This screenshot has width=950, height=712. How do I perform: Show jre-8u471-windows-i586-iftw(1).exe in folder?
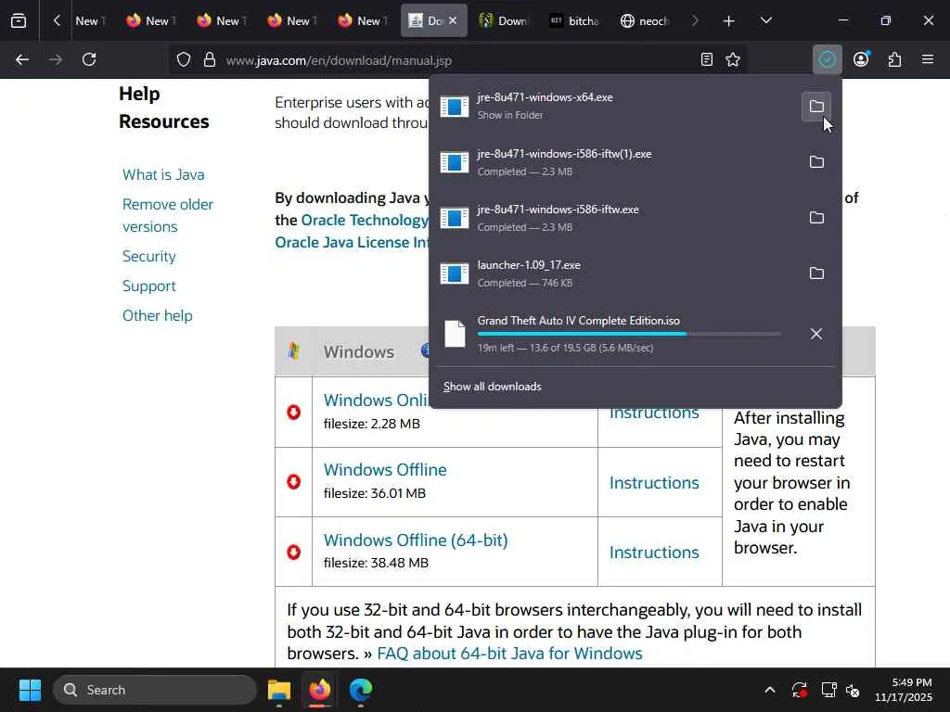(x=816, y=162)
